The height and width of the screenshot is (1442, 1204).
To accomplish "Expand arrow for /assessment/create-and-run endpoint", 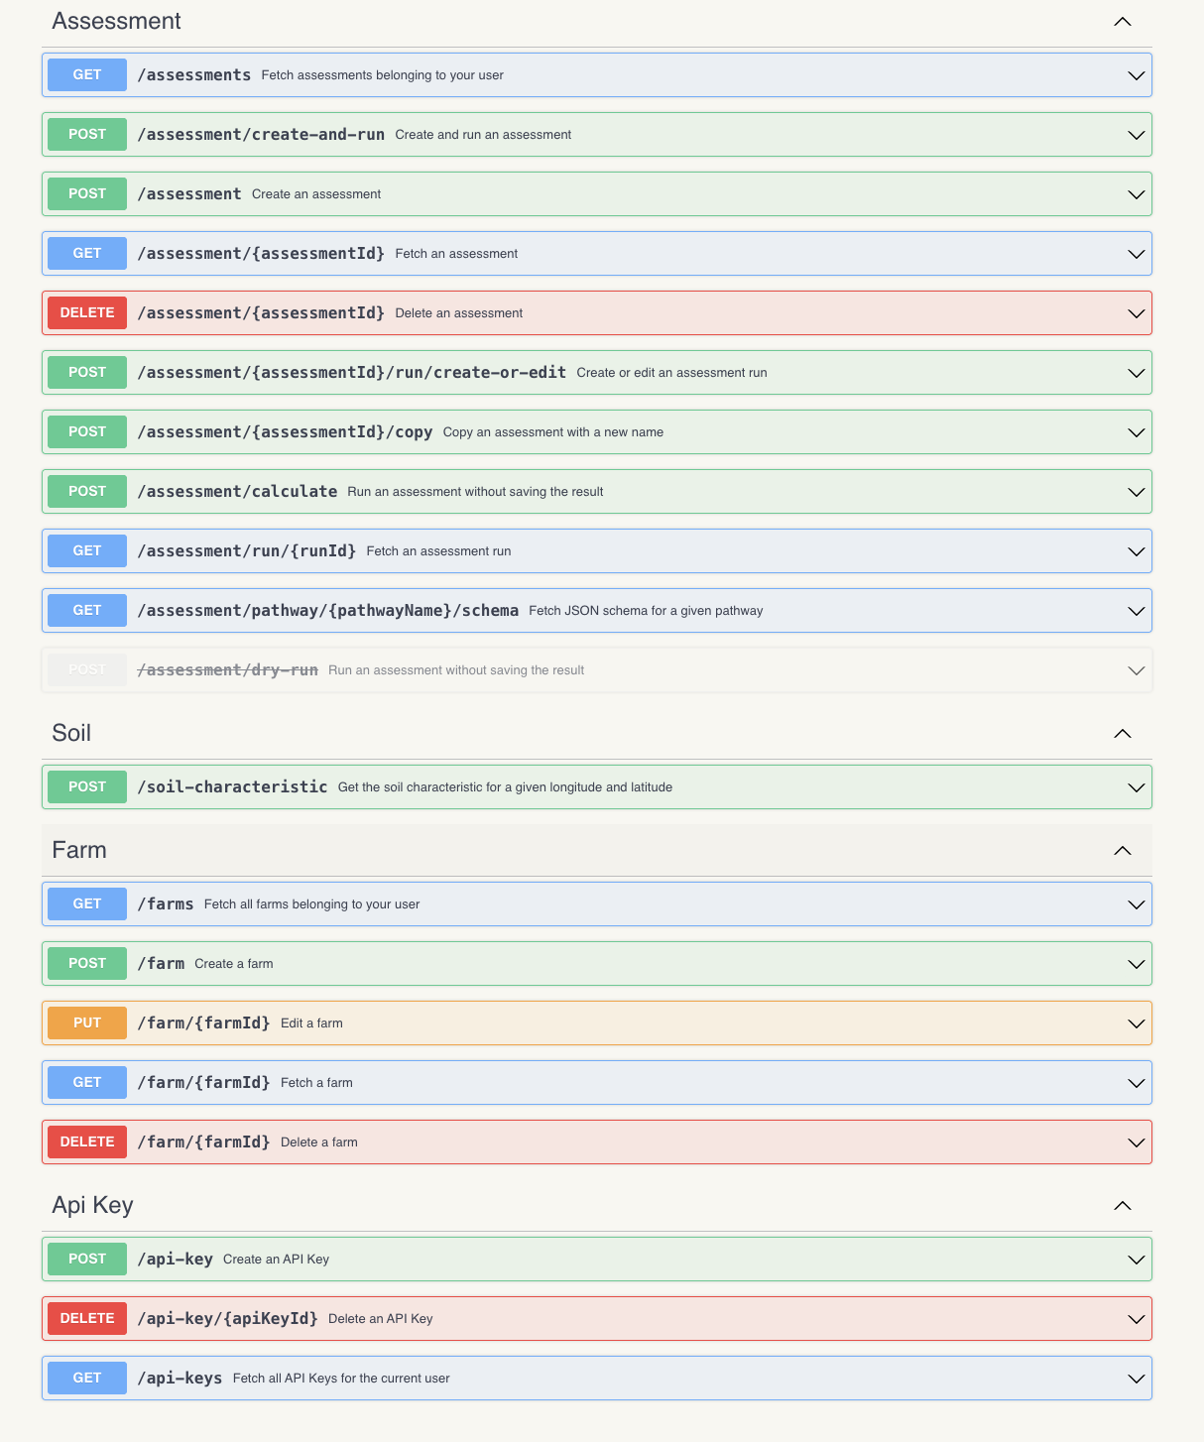I will pyautogui.click(x=1136, y=135).
